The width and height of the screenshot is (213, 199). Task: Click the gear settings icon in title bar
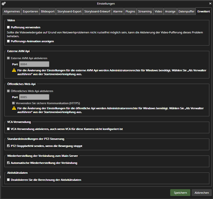(4, 4)
